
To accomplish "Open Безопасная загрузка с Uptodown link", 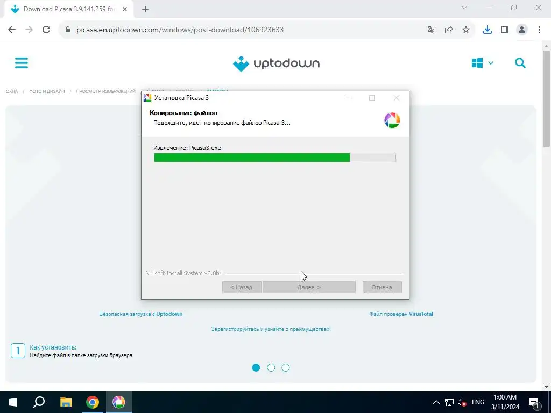I will click(141, 314).
